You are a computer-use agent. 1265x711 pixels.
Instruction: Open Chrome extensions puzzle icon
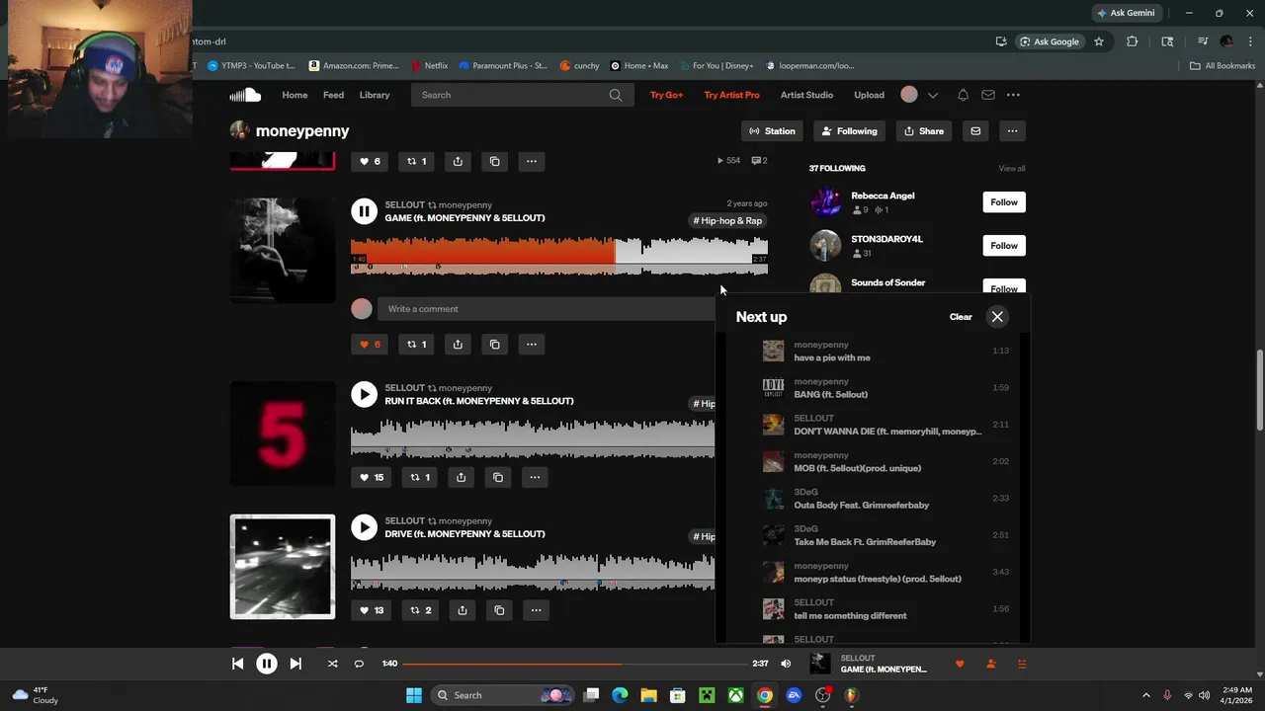click(x=1133, y=41)
